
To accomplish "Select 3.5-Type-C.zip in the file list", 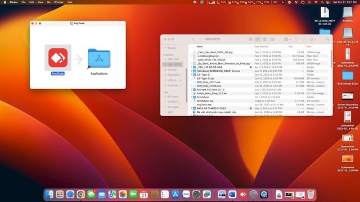I will click(x=260, y=79).
